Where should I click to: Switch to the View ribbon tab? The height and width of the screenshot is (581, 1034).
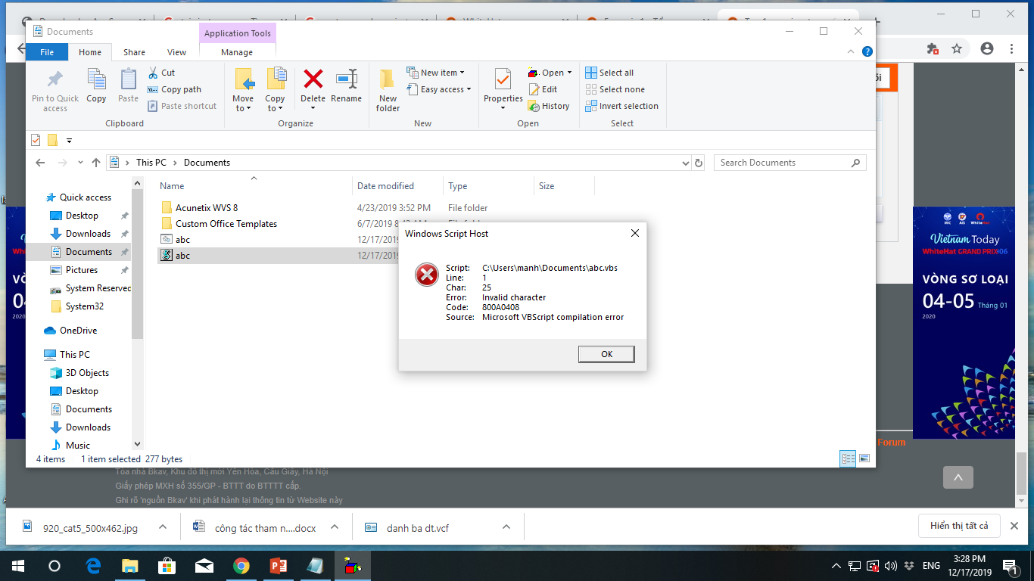[x=176, y=52]
